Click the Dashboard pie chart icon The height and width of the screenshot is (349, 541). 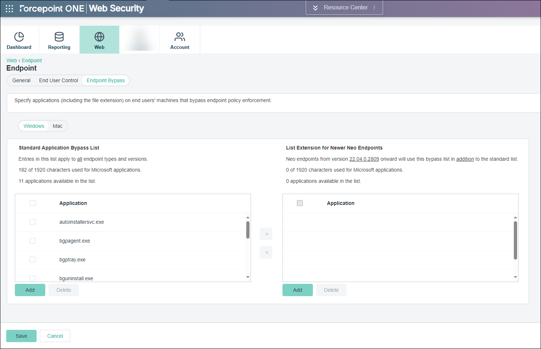[x=19, y=37]
